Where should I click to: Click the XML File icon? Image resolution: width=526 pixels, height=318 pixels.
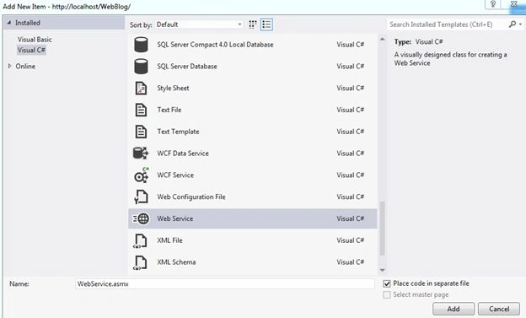(x=140, y=240)
